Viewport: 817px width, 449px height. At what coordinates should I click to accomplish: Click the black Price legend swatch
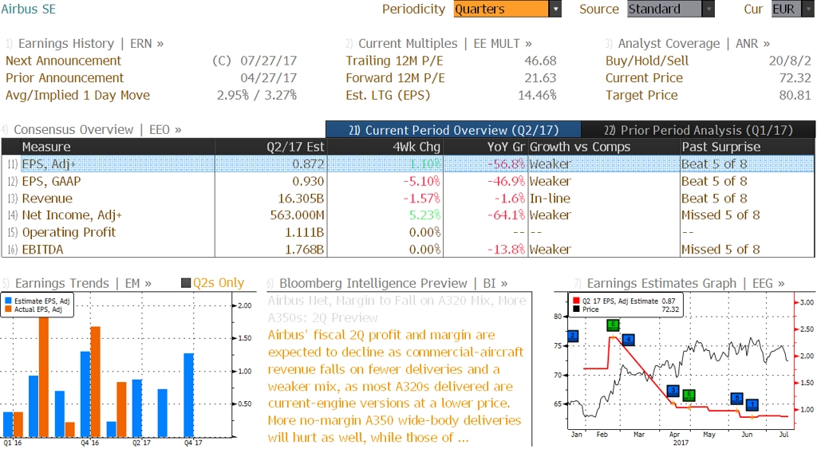point(576,309)
